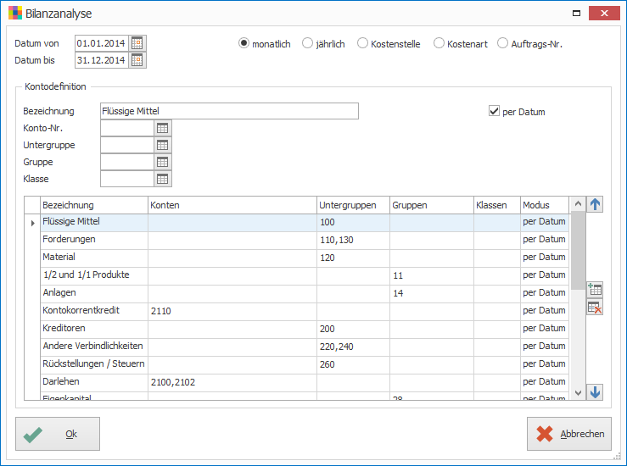Click the Gruppen column header
Image resolution: width=627 pixels, height=466 pixels.
coord(432,205)
